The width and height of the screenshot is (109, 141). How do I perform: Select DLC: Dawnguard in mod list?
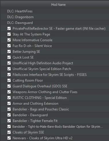(20, 23)
